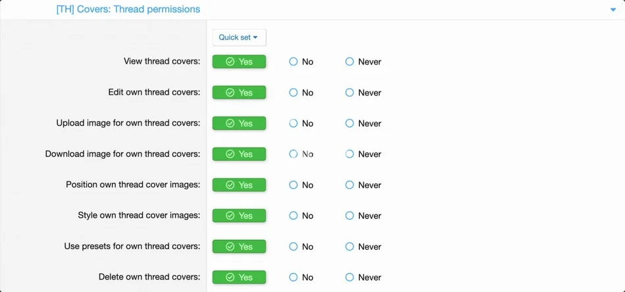This screenshot has height=292, width=625.
Task: Set Delete own thread covers to No
Action: pyautogui.click(x=301, y=278)
